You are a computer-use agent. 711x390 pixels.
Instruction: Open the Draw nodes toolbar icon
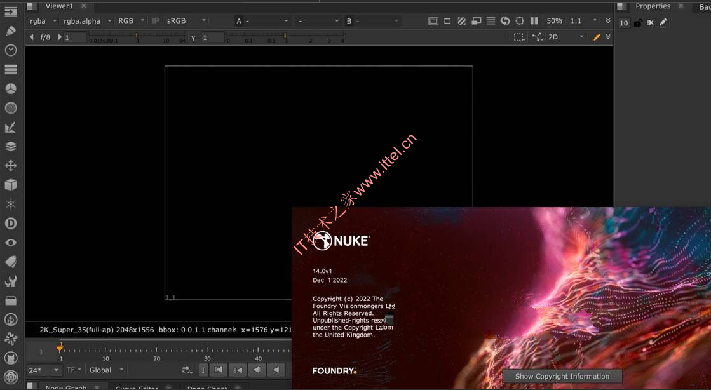coord(10,31)
